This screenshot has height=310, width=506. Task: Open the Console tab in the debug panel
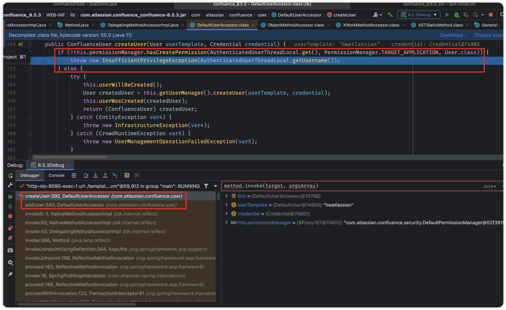[x=57, y=175]
